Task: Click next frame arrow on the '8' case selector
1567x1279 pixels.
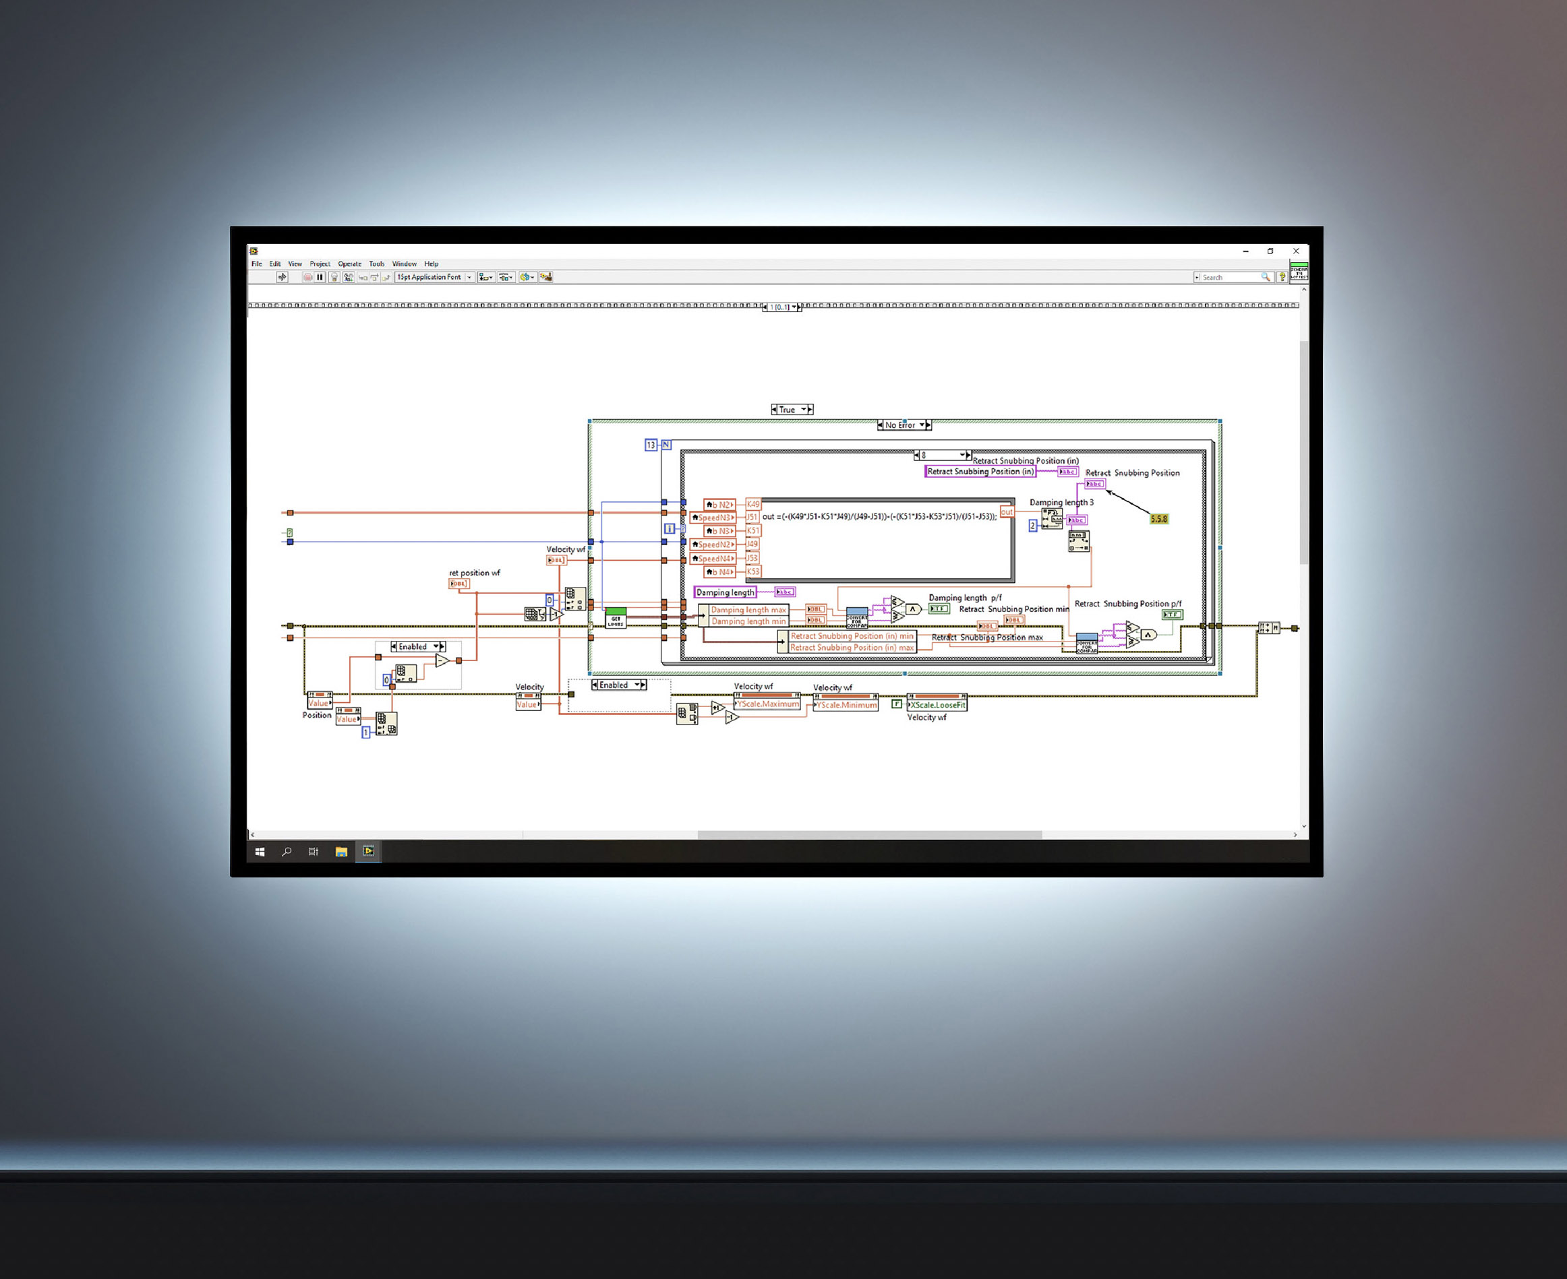Action: (x=968, y=456)
